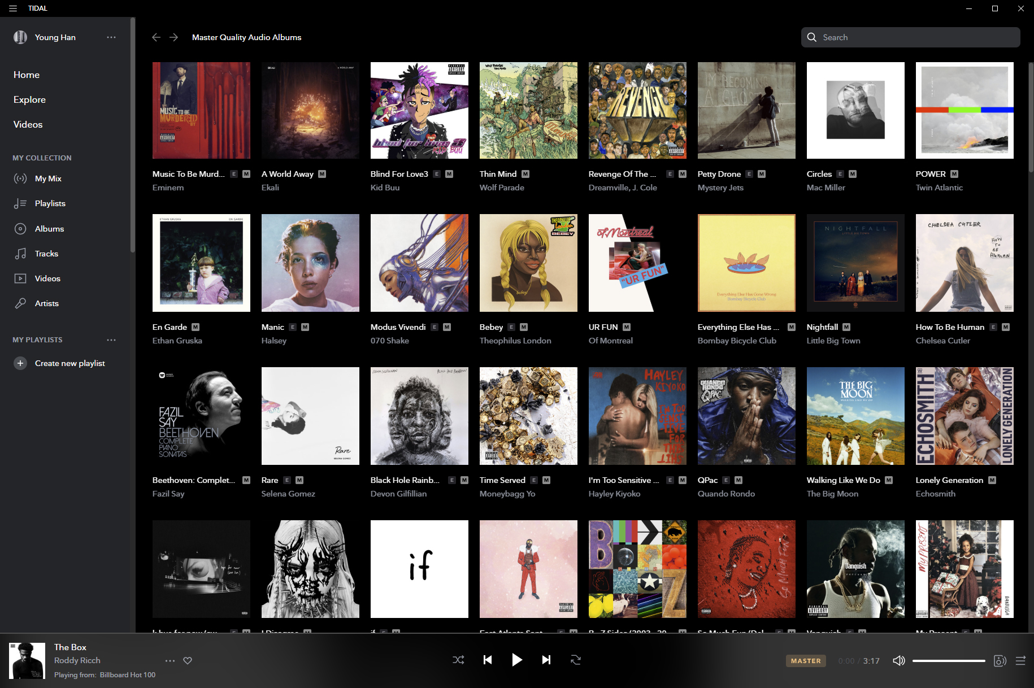Click Create new playlist
This screenshot has width=1034, height=688.
(x=69, y=363)
